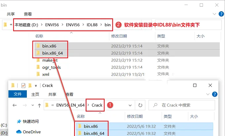Screen dimensions: 225x136
Task: Click the 在 Crack 中搜索 search box
Action: pos(182,105)
